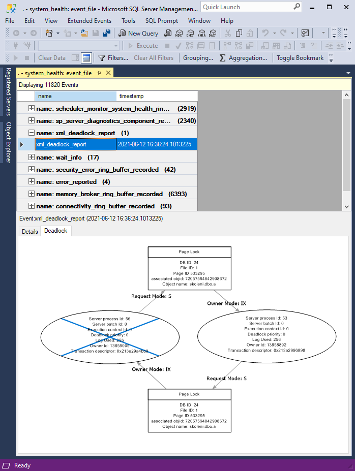
Task: Open the SQL Prompt menu
Action: coord(162,21)
